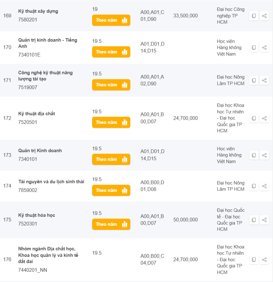
Task: Open Quản trị Kinh doanh 7340101 major
Action: pyautogui.click(x=40, y=151)
